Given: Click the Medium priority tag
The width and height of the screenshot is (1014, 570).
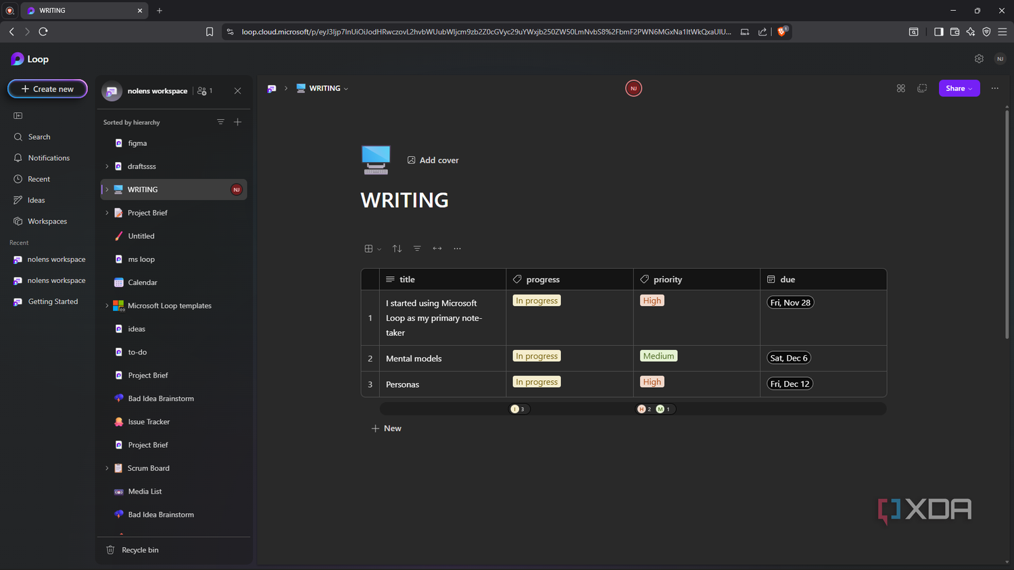Looking at the screenshot, I should point(658,356).
